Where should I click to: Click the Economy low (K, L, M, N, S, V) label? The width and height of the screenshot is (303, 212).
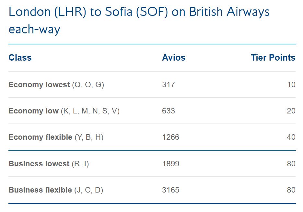[x=64, y=111]
